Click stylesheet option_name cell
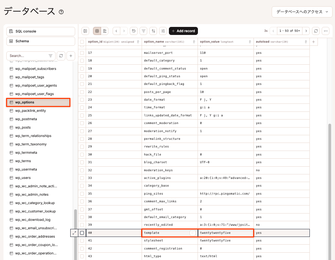This screenshot has width=335, height=260. click(x=170, y=240)
